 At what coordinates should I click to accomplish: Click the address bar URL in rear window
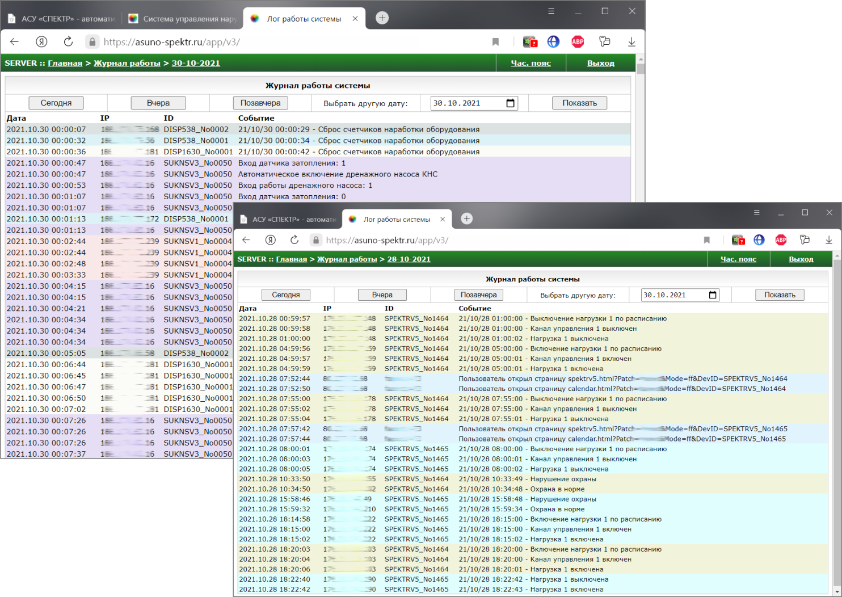pyautogui.click(x=172, y=41)
